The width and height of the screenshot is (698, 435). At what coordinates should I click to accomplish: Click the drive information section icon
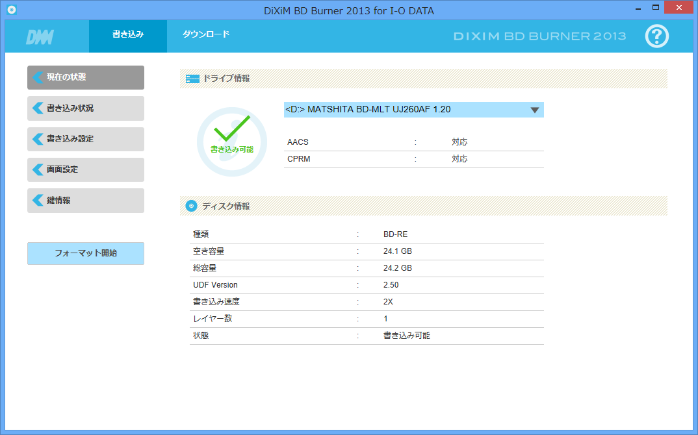[x=192, y=79]
